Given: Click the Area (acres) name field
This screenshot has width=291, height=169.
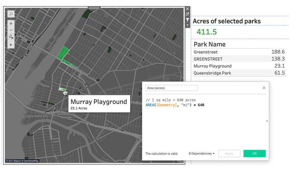Looking at the screenshot, I should 171,88.
